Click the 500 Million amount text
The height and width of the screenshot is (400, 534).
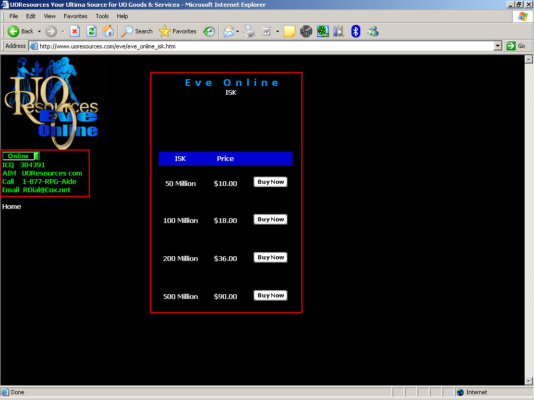pyautogui.click(x=180, y=296)
